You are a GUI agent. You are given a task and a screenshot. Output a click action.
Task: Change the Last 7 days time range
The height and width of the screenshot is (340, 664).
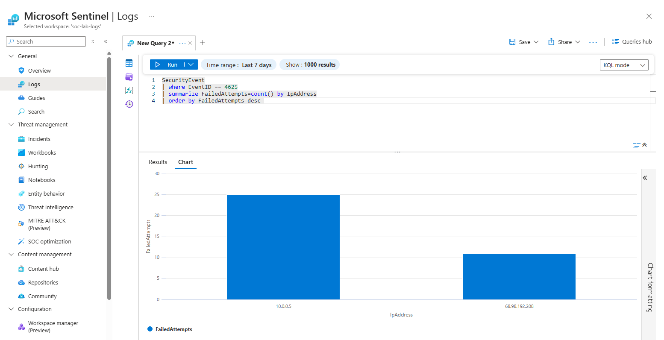click(238, 64)
